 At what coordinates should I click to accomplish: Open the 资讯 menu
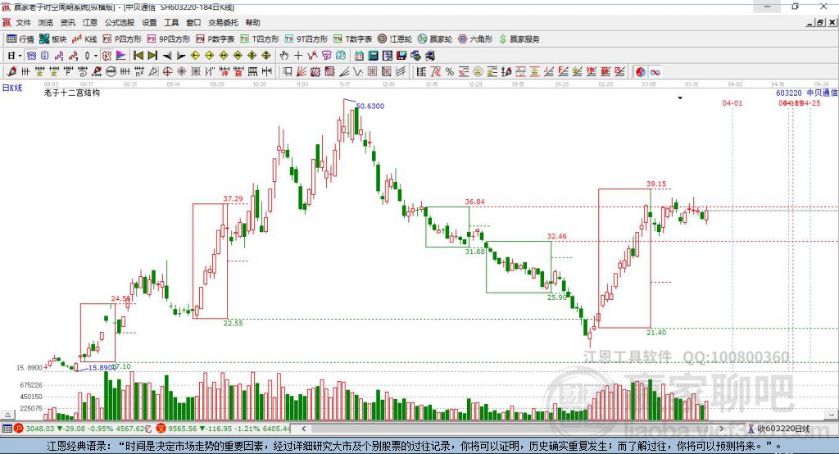click(67, 22)
